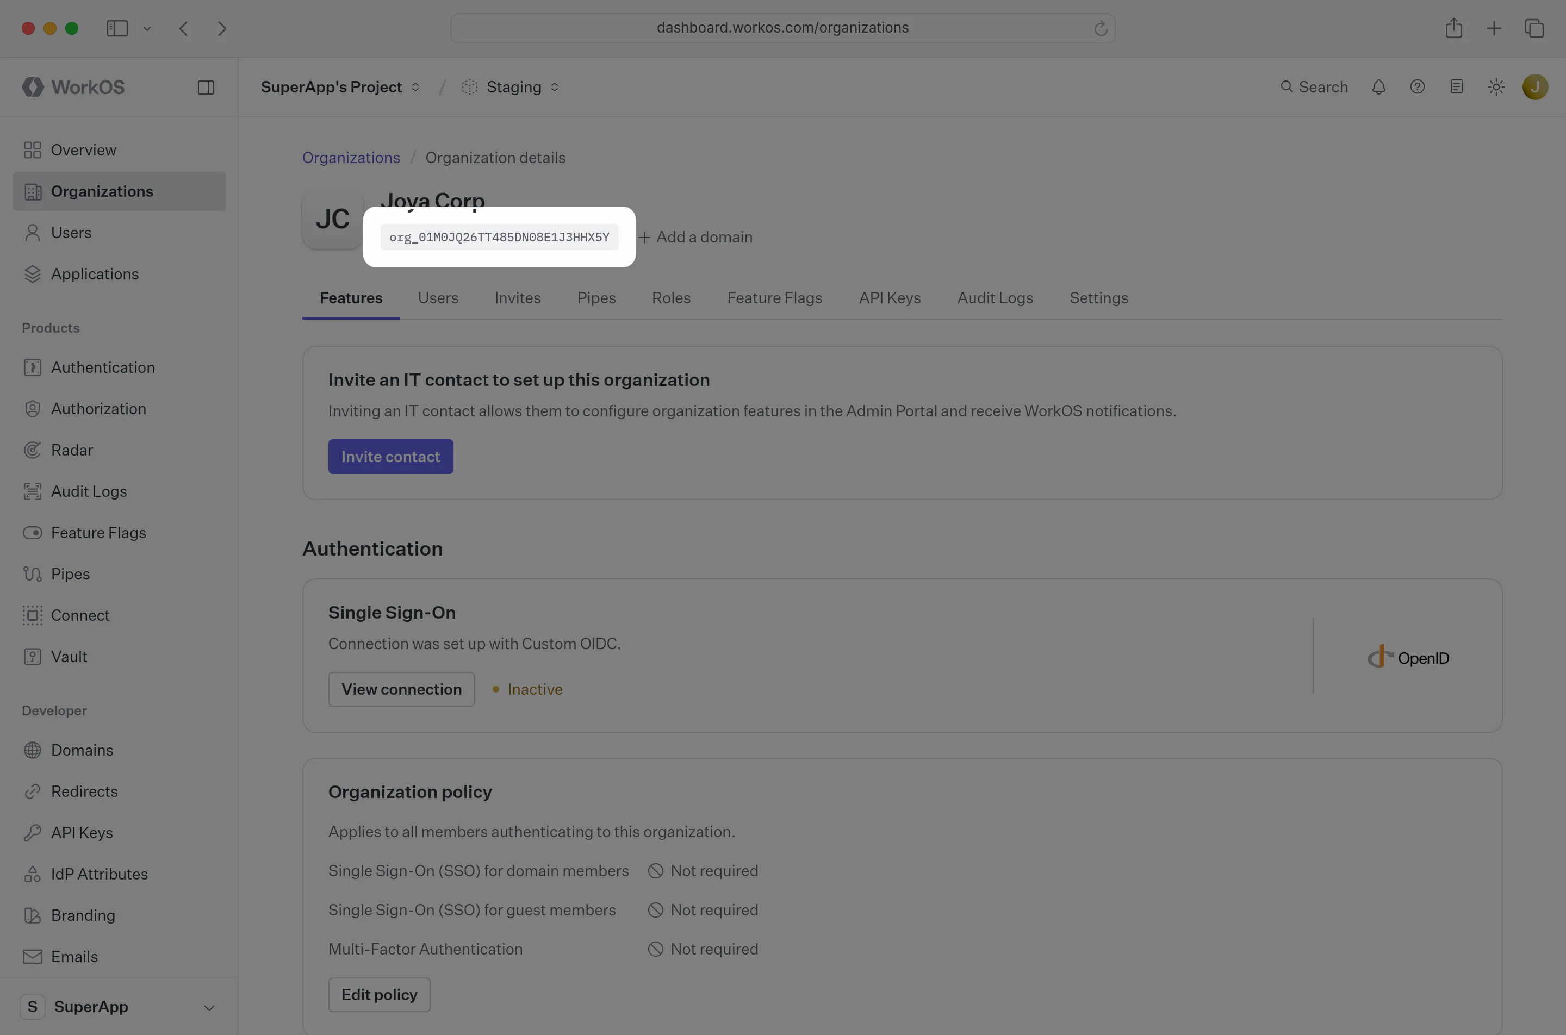This screenshot has width=1566, height=1035.
Task: Click the Edit policy button
Action: coord(380,995)
